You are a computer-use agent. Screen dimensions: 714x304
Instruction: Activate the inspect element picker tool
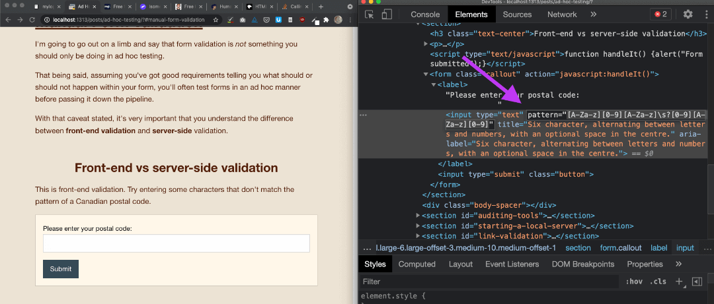(x=370, y=14)
